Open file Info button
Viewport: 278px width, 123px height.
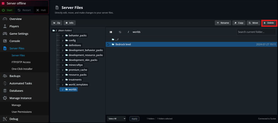[69, 23]
